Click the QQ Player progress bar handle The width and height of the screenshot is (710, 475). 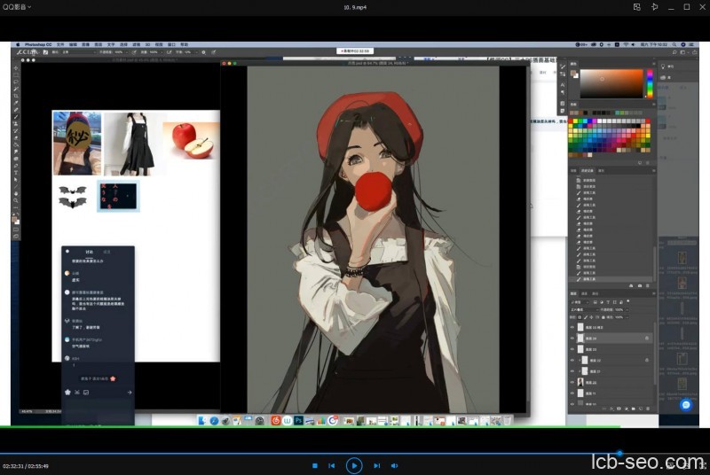(619, 453)
